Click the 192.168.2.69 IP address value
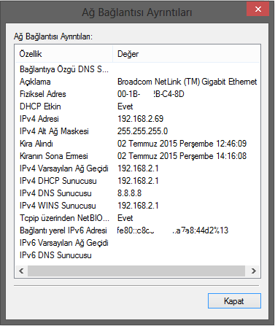The height and width of the screenshot is (326, 275). pyautogui.click(x=141, y=119)
